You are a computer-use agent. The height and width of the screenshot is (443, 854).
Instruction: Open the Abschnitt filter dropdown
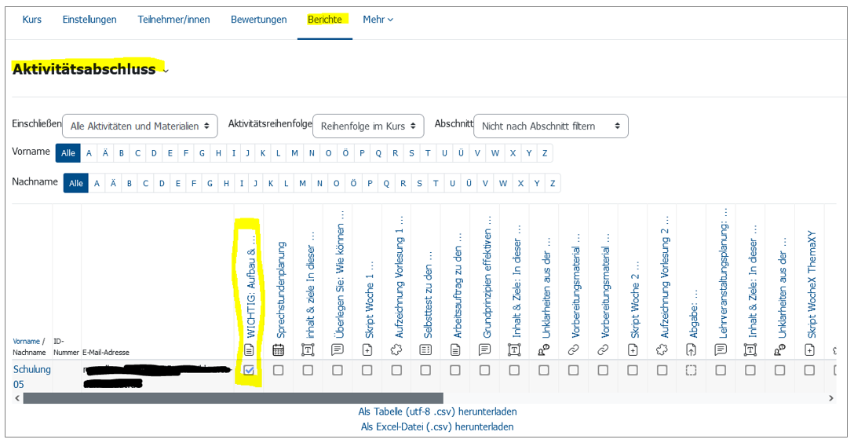tap(551, 126)
